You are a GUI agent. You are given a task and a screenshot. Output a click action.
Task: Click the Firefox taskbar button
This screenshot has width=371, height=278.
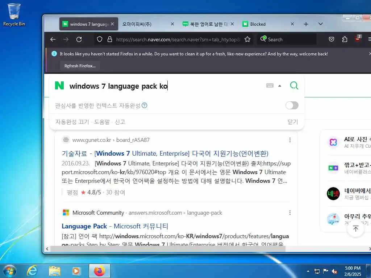[100, 271]
